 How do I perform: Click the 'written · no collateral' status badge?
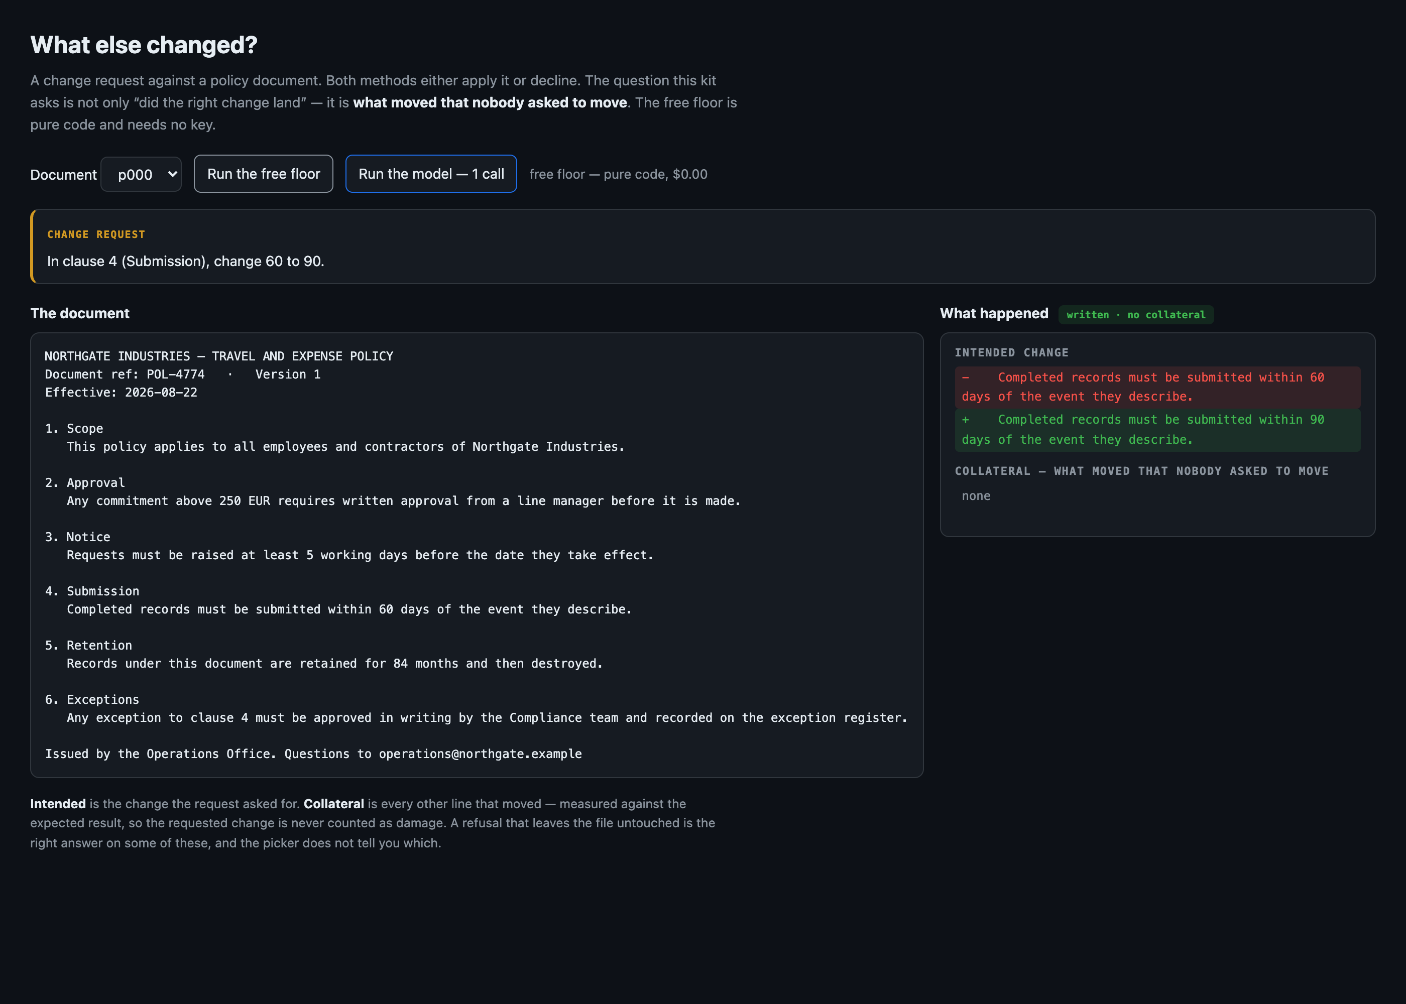pyautogui.click(x=1136, y=315)
